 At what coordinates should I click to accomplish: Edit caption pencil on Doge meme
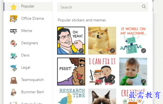pyautogui.click(x=112, y=51)
